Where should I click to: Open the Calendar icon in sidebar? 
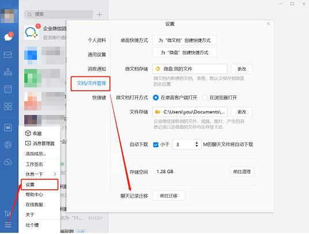[x=8, y=89]
